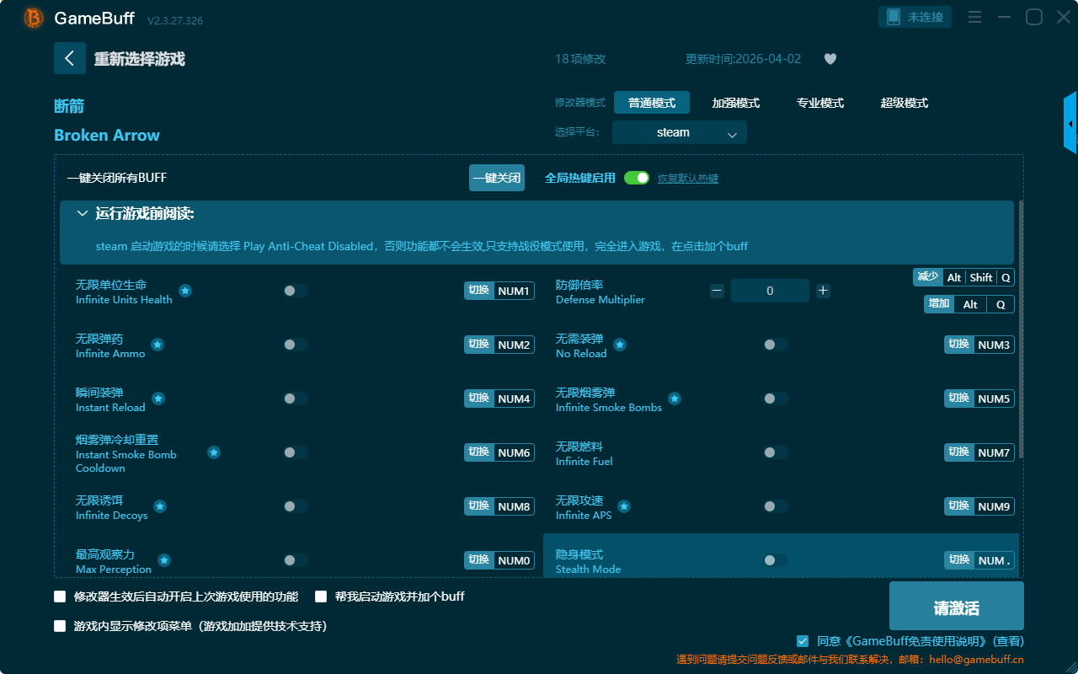Image resolution: width=1078 pixels, height=674 pixels.
Task: Click the Defense Multiplier value field
Action: (770, 291)
